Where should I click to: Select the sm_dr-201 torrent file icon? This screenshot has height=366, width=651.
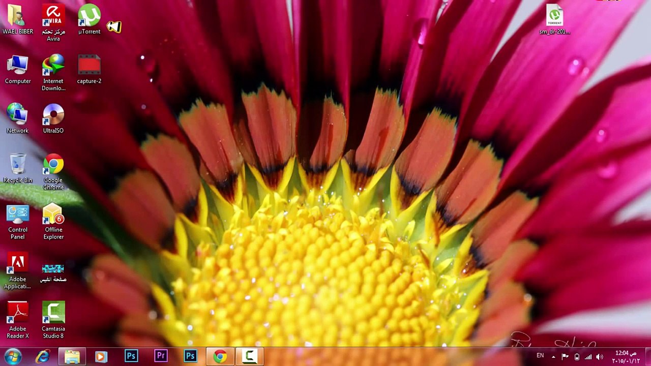(555, 19)
